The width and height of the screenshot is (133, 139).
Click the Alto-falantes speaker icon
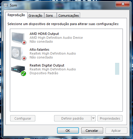coord(18,53)
